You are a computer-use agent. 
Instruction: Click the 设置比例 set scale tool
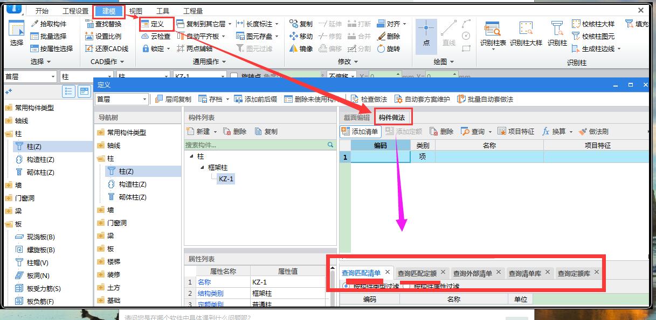point(103,36)
